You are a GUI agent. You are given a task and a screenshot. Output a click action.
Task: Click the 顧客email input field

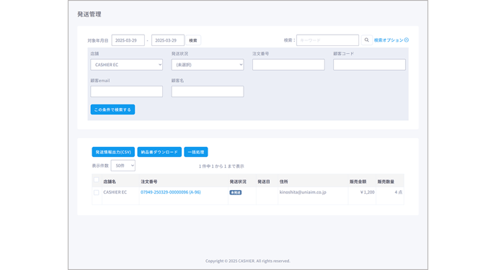127,91
